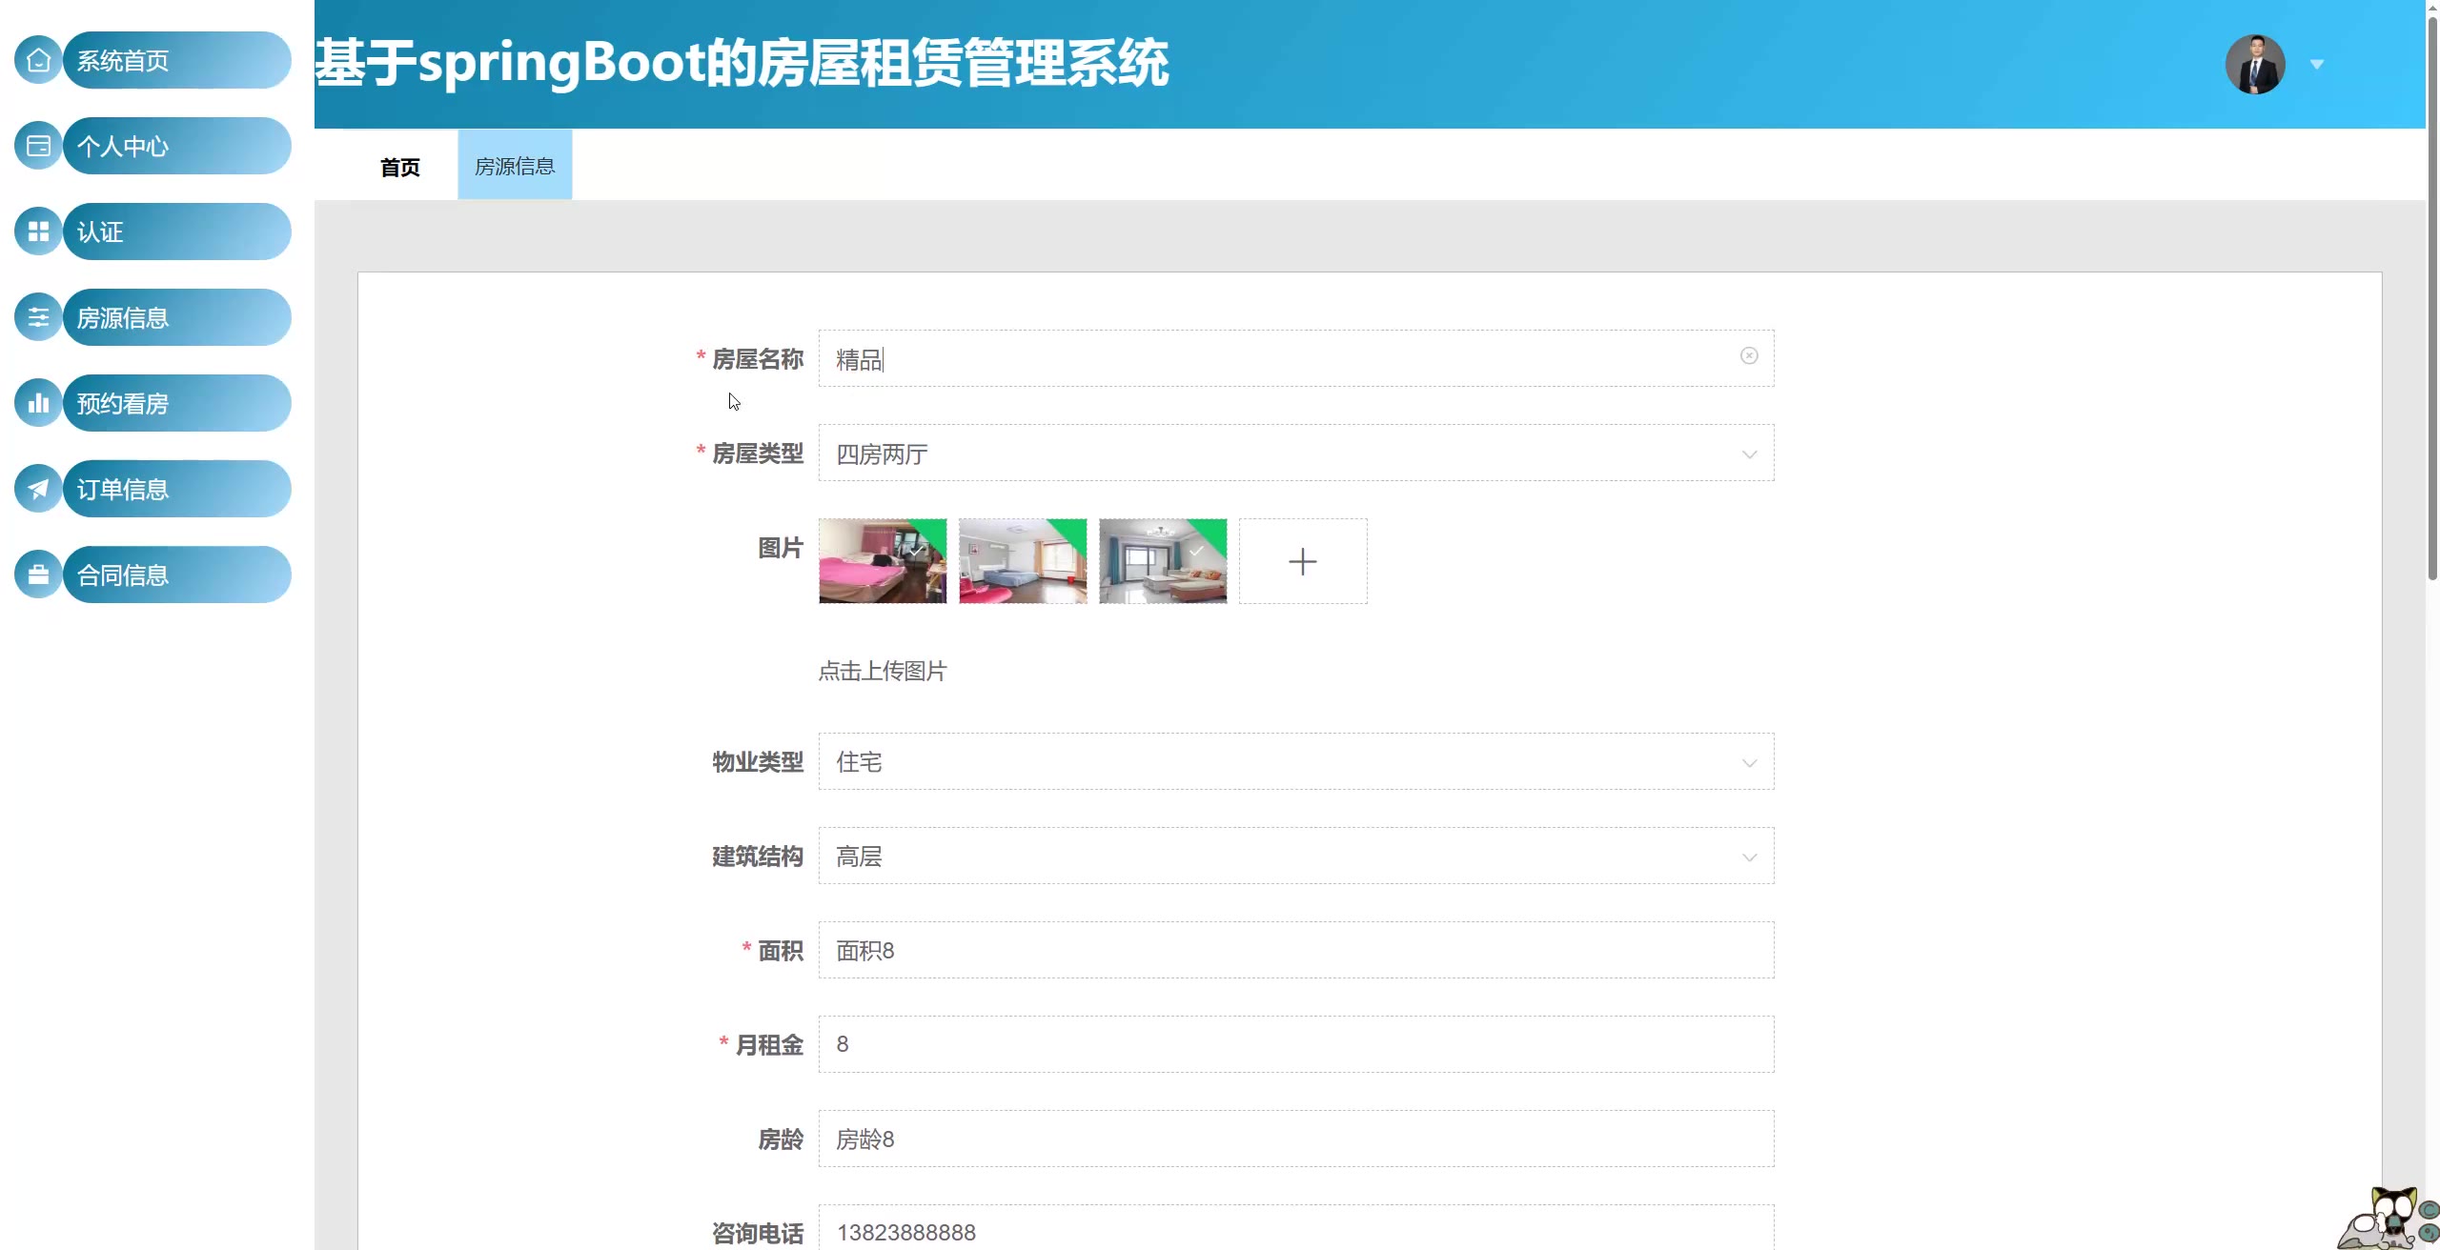This screenshot has width=2440, height=1250.
Task: Open the 建筑结构 dropdown showing 高层
Action: (1294, 856)
